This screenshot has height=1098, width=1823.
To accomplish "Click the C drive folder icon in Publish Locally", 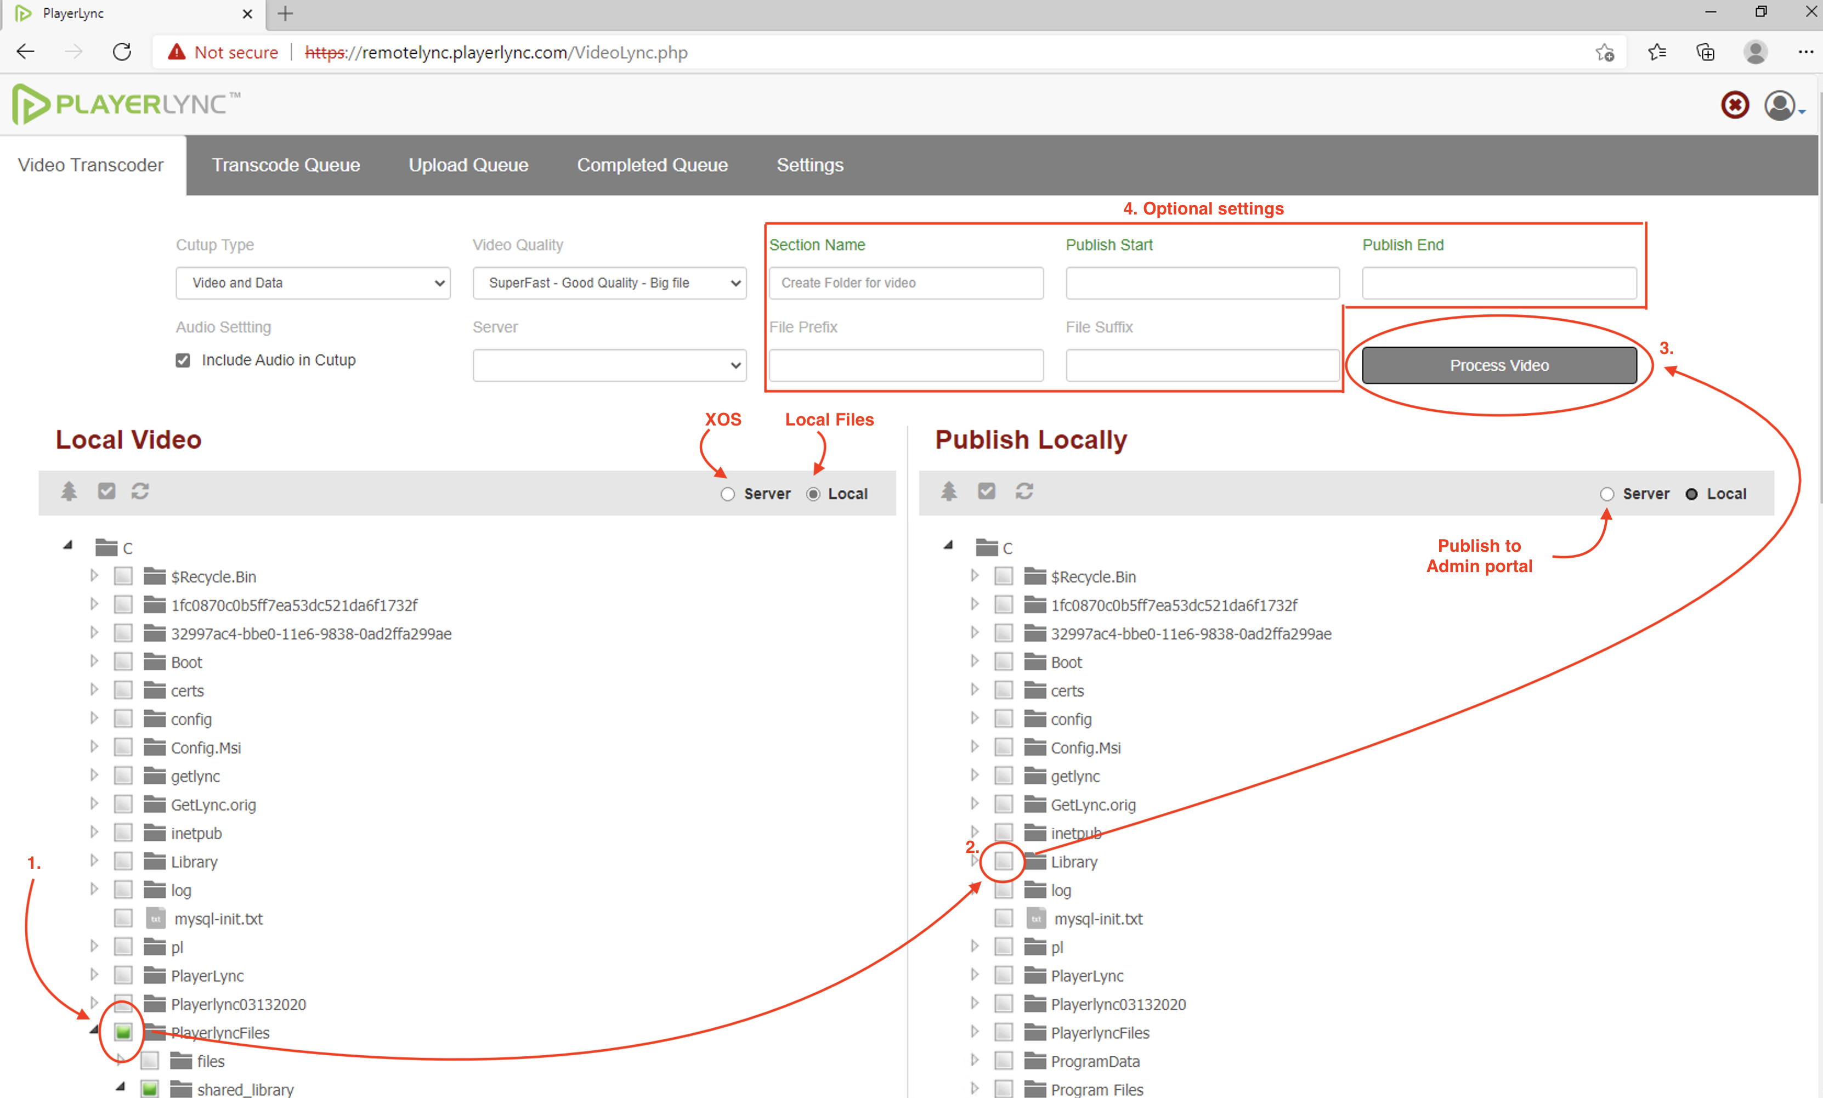I will (987, 547).
